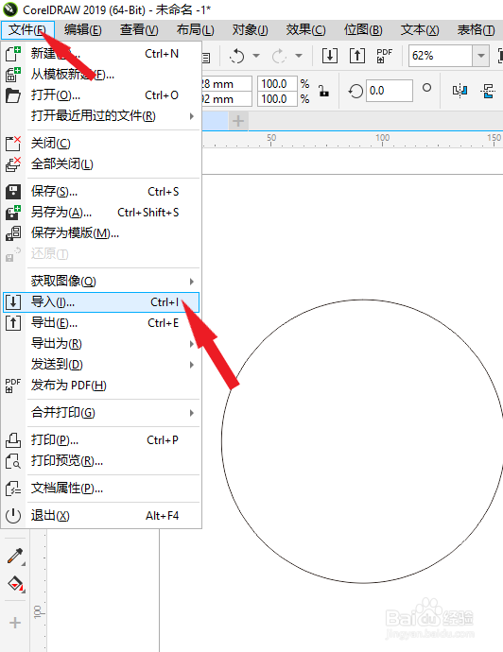Screen dimensions: 503x652
Task: Click the Undo toolbar icon
Action: click(237, 56)
